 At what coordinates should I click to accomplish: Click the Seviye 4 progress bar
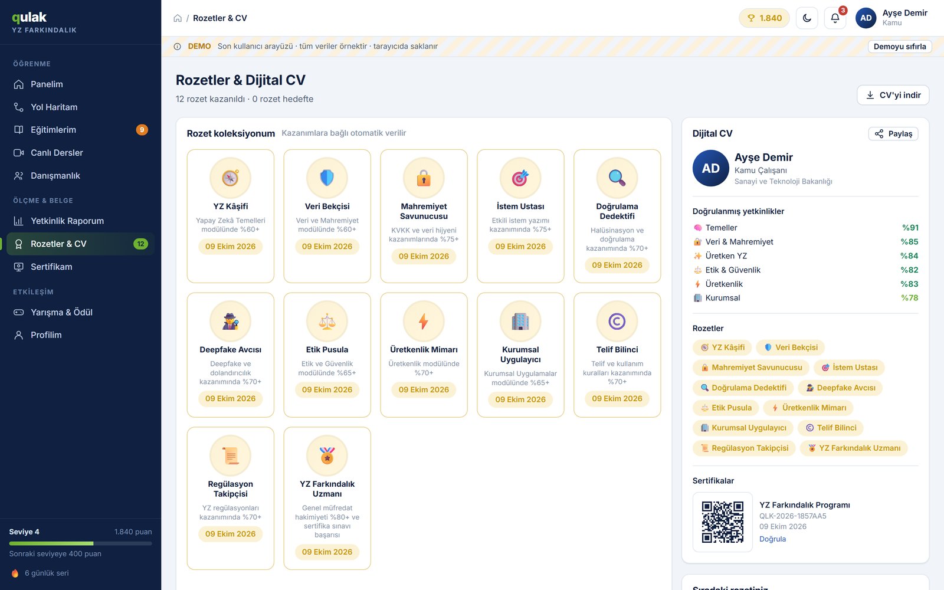click(80, 543)
